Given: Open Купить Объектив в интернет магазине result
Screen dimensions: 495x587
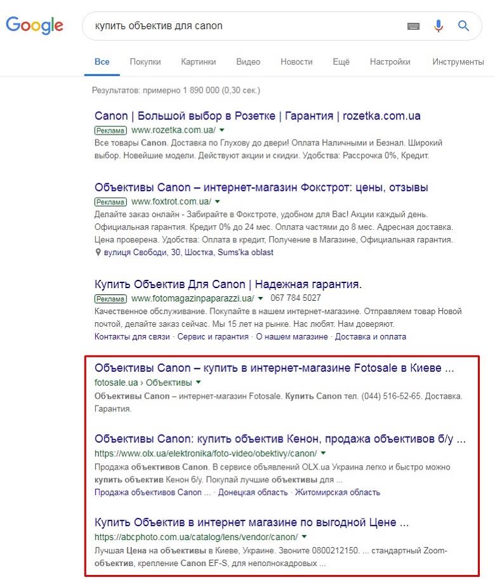Looking at the screenshot, I should (x=251, y=522).
